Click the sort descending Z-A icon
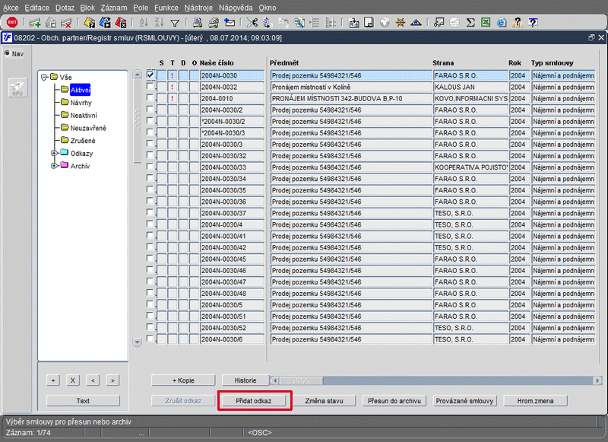608x442 pixels. 159,23
